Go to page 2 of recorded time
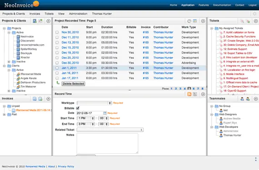This screenshot has height=170, width=259. 176,89
